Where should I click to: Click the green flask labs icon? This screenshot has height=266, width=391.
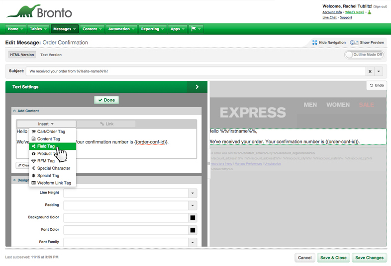pos(369,12)
